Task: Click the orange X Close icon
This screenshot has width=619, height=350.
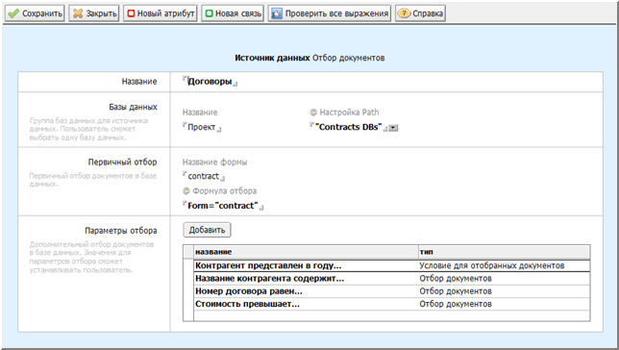Action: pyautogui.click(x=78, y=13)
